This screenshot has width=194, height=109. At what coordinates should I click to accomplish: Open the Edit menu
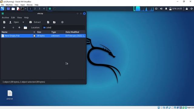coord(13,18)
